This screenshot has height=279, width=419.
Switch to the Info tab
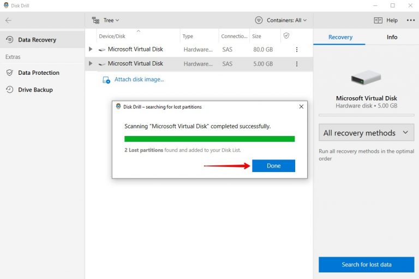[x=392, y=37]
